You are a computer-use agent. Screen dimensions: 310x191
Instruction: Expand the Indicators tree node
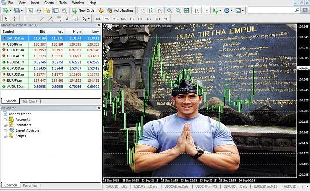5,125
